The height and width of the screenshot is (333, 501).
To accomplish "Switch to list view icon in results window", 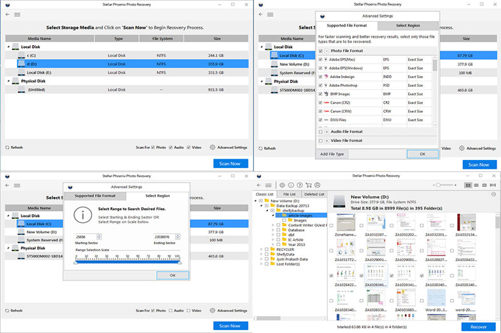I will (477, 185).
